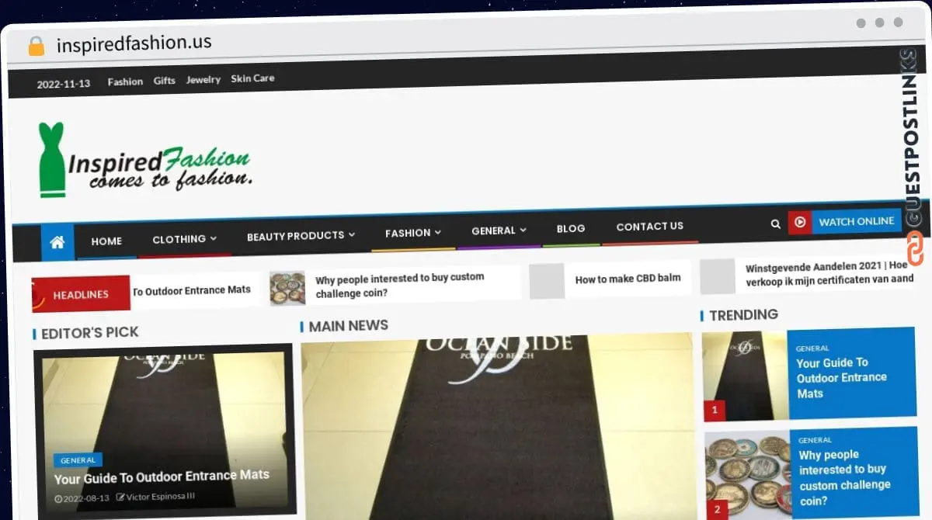
Task: Expand the GENERAL dropdown menu
Action: click(x=499, y=231)
